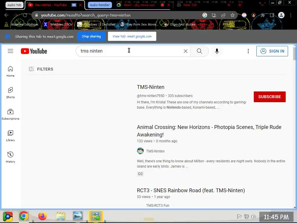Image resolution: width=297 pixels, height=223 pixels.
Task: Click the network icon in system tray
Action: 247,216
